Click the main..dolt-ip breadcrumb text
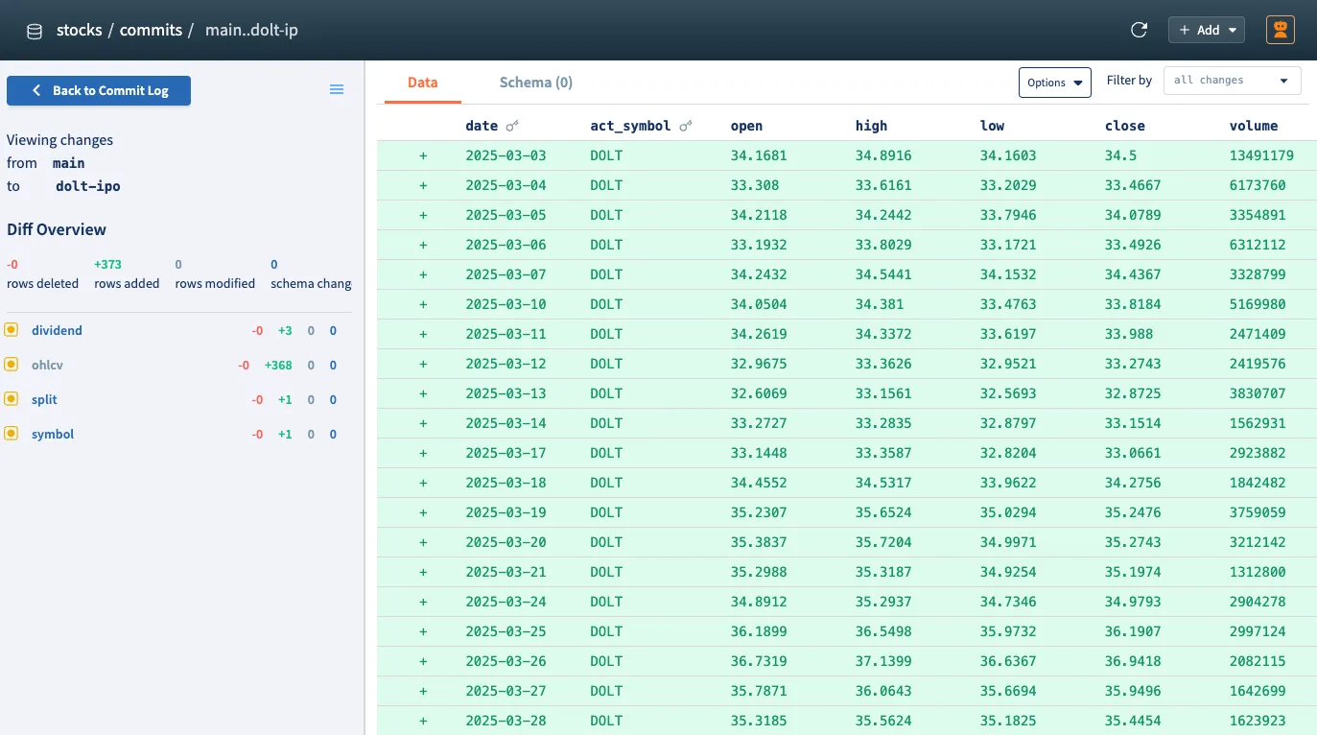The image size is (1317, 735). [251, 30]
